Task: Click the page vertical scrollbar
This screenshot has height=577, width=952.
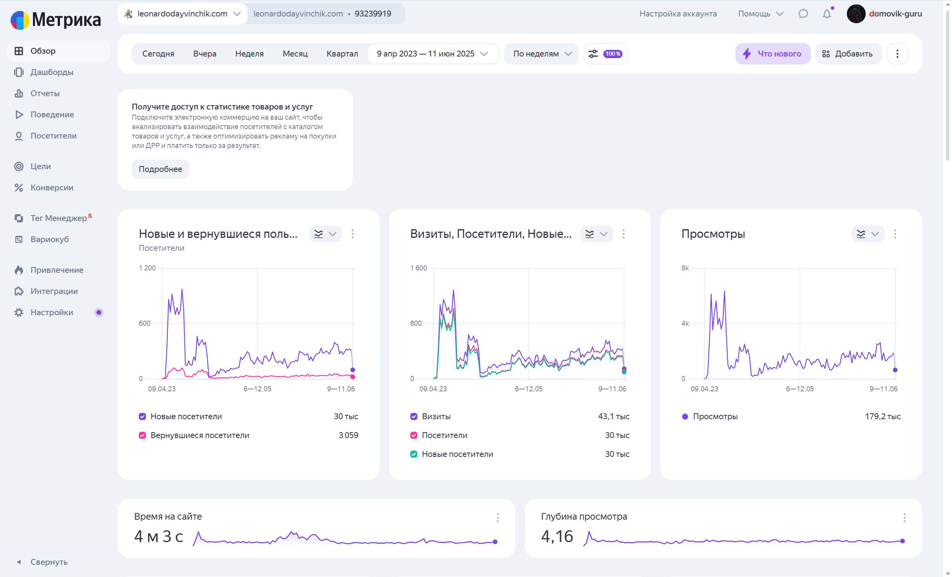Action: pyautogui.click(x=947, y=86)
